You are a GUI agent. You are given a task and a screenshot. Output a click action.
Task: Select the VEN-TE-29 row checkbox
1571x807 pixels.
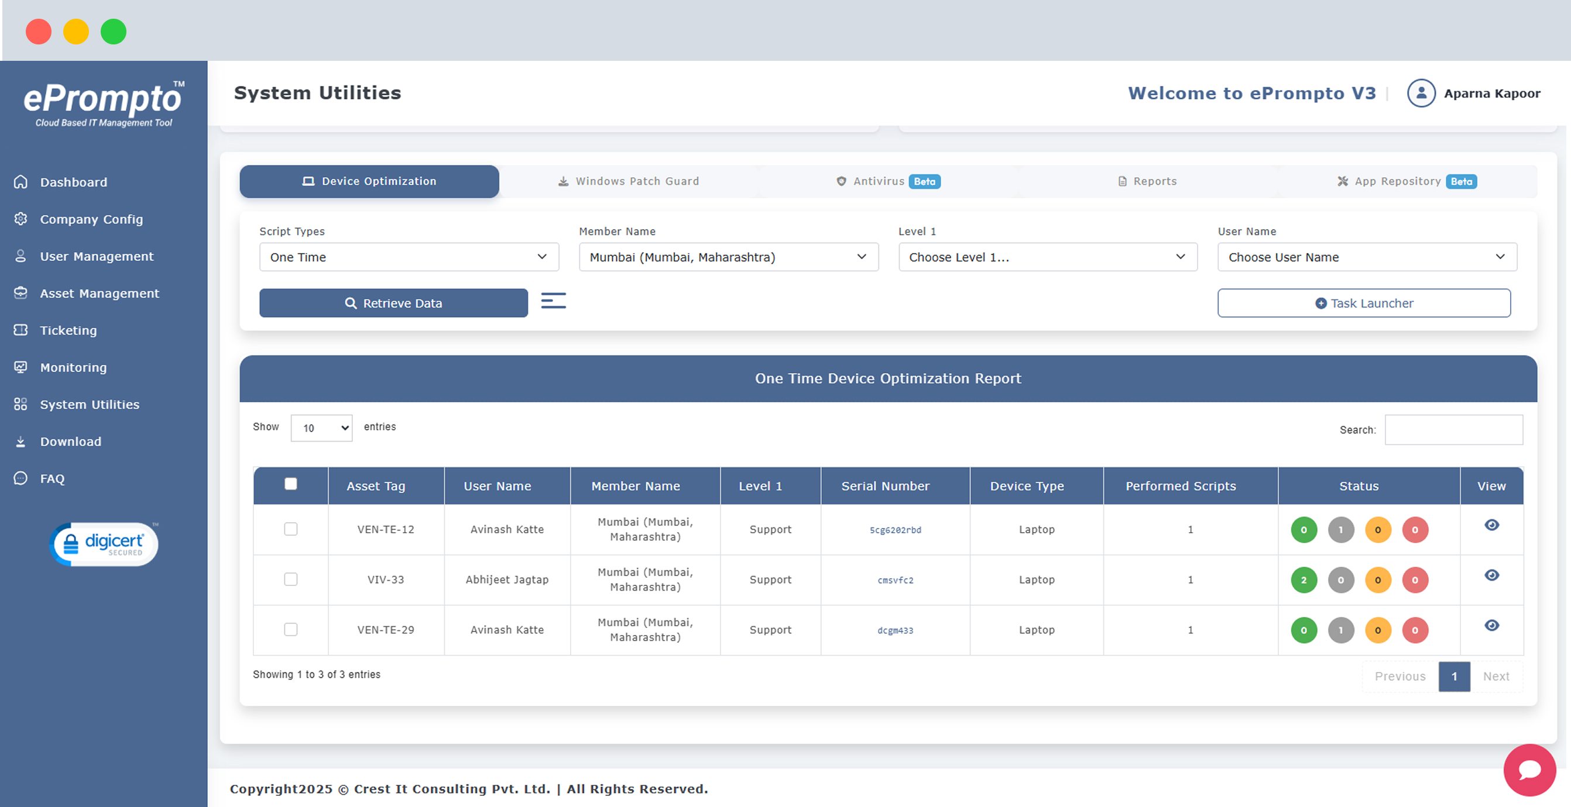click(291, 629)
